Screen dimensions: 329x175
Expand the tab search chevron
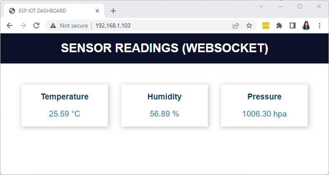[261, 6]
